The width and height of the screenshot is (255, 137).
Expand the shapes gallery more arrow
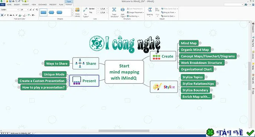(x=72, y=15)
